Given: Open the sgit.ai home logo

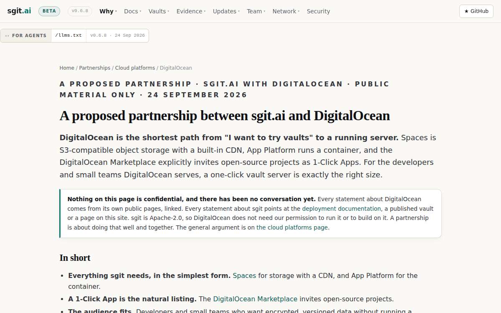Looking at the screenshot, I should click(19, 11).
